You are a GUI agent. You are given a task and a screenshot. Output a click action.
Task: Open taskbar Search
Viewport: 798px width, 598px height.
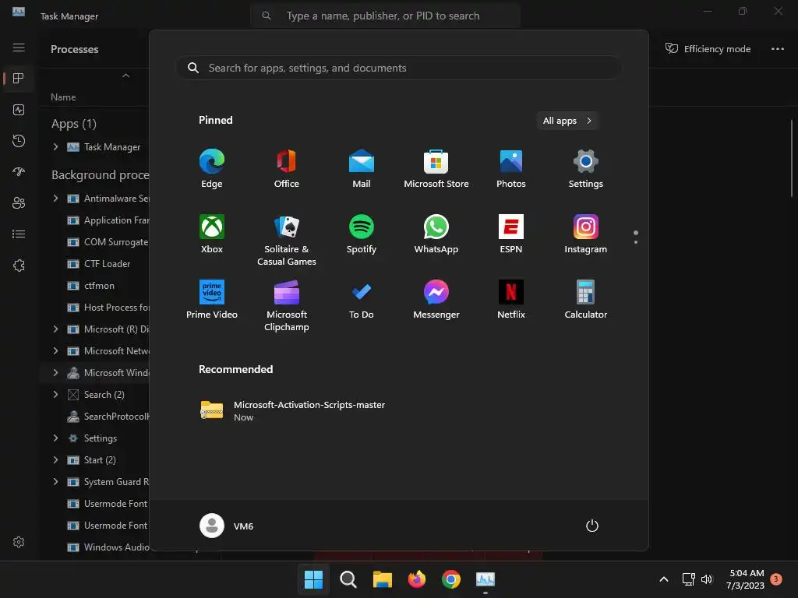point(348,579)
